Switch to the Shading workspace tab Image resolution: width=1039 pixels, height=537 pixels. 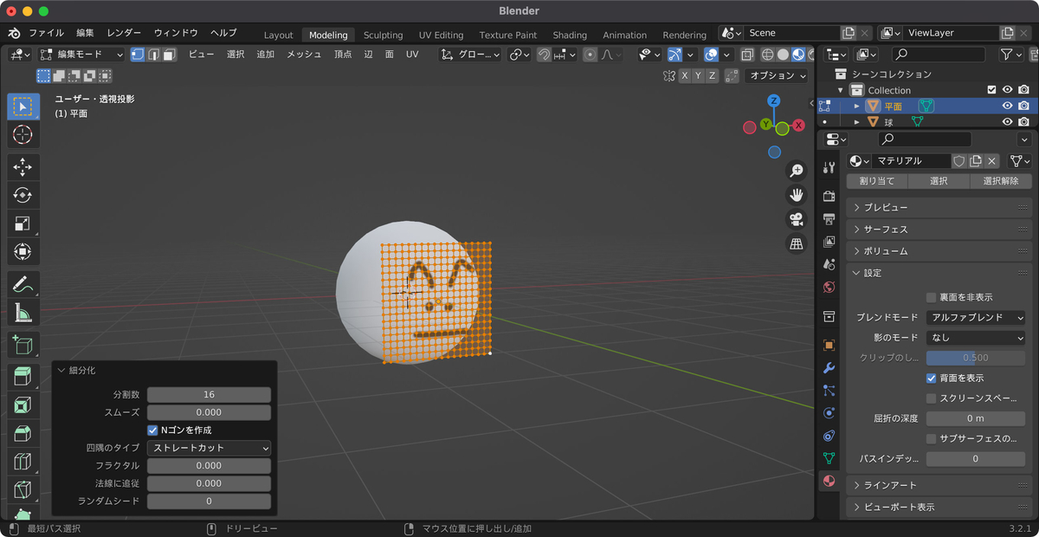(570, 35)
